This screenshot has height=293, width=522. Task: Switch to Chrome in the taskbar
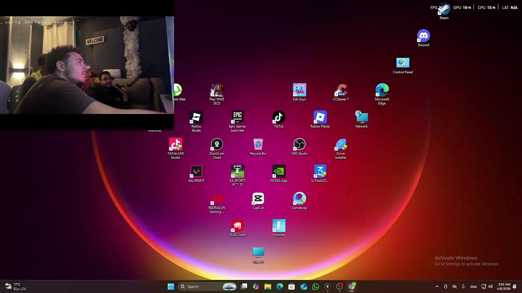(352, 286)
